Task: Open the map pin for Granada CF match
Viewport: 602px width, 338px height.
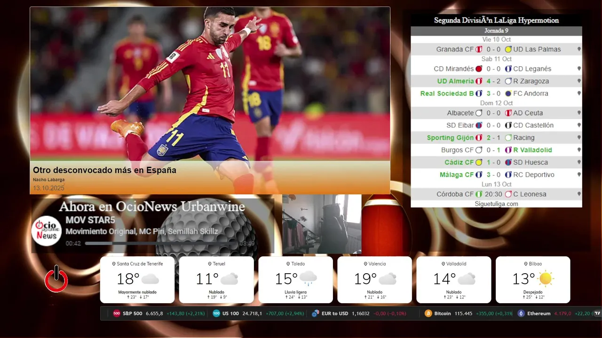Action: point(579,49)
